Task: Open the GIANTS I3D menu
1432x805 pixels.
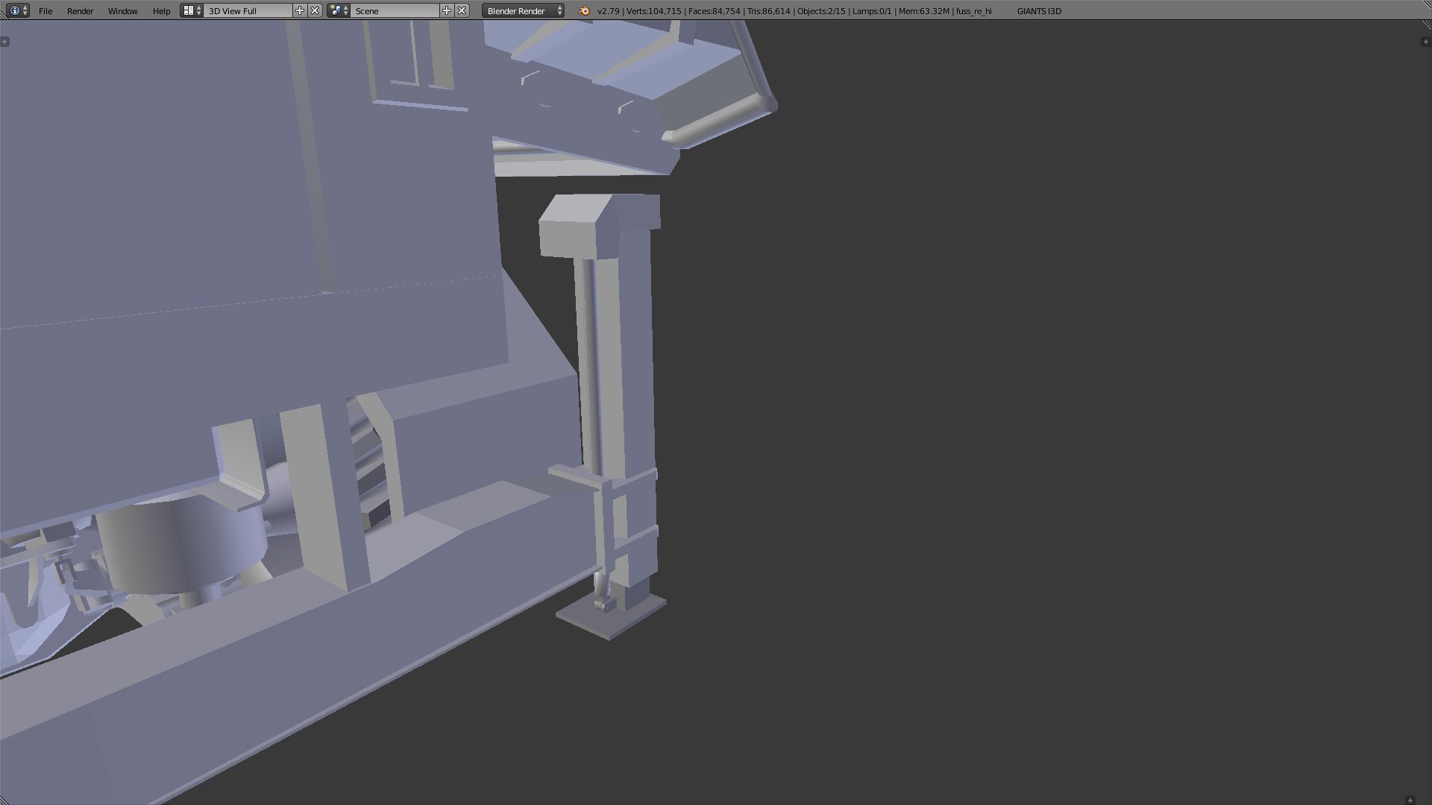Action: [x=1038, y=10]
